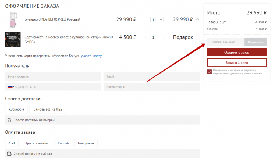Increase blender quantity with plus button
The width and height of the screenshot is (277, 161).
coord(161,19)
